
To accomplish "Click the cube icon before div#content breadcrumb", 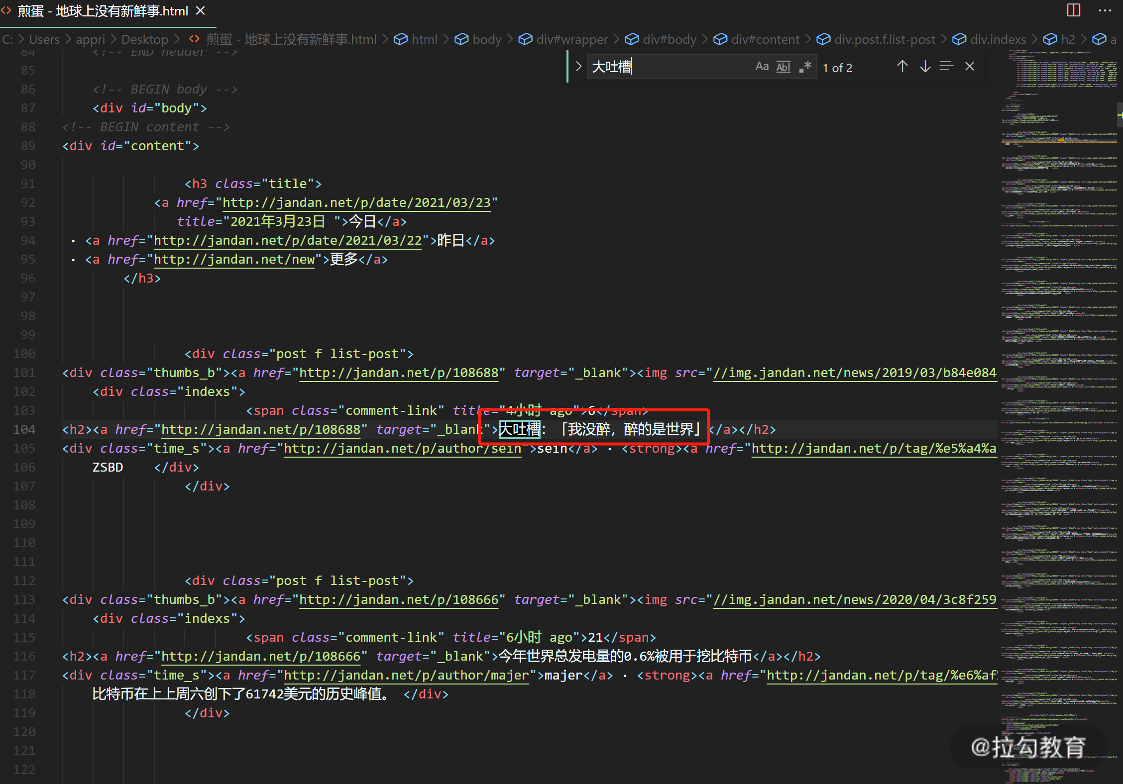I will point(720,39).
